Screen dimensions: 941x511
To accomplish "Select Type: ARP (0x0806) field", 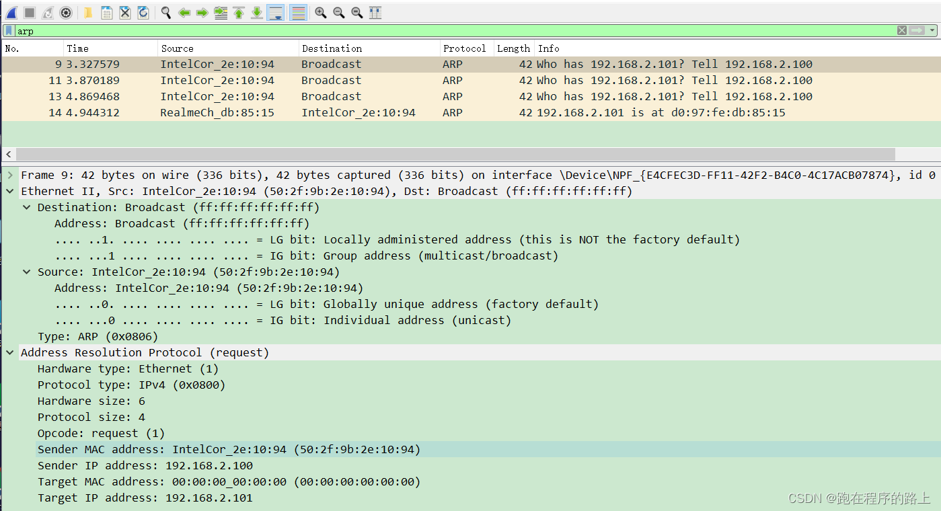I will 98,336.
